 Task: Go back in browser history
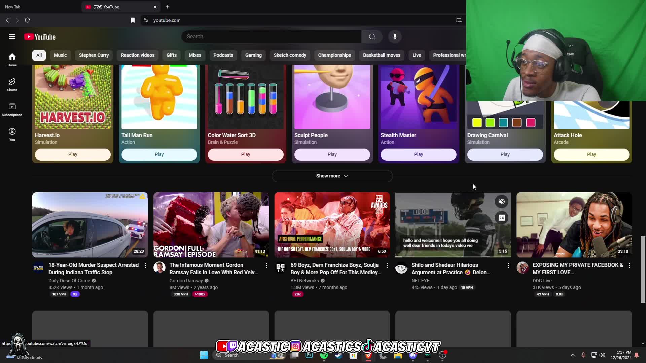click(7, 20)
